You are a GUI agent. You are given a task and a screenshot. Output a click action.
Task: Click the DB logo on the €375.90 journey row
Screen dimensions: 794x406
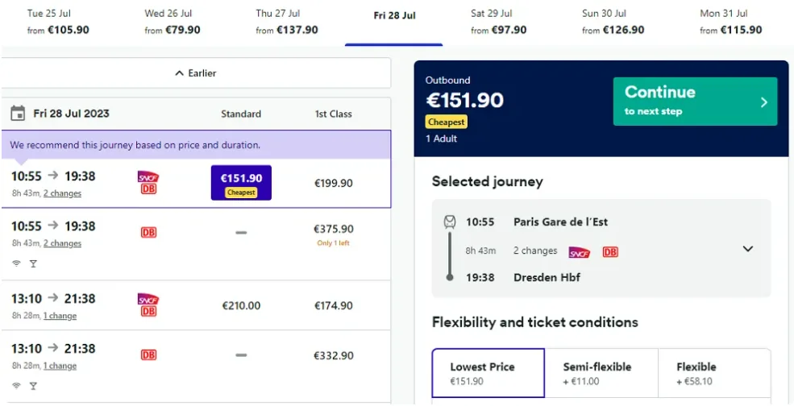(x=148, y=232)
